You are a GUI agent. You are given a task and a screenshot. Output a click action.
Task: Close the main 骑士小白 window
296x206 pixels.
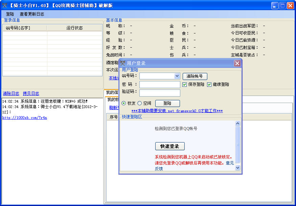290,5
